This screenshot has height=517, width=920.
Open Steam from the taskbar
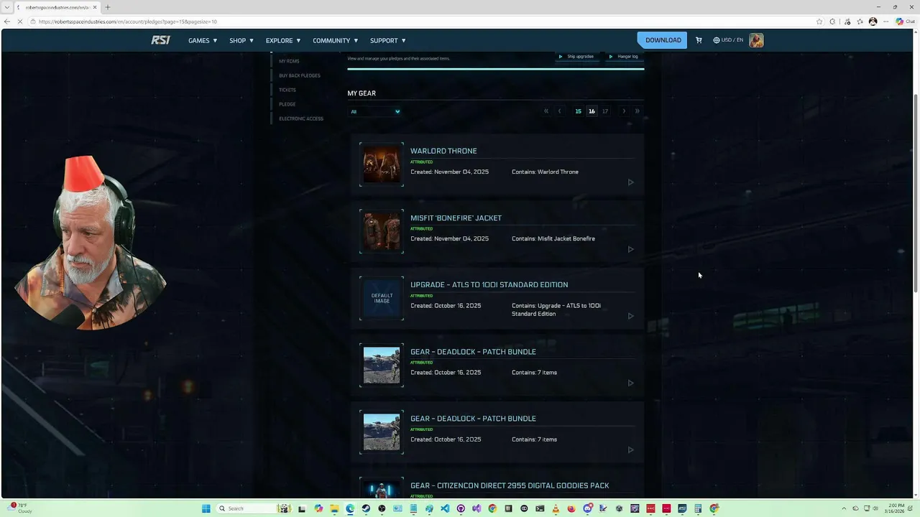coord(366,508)
